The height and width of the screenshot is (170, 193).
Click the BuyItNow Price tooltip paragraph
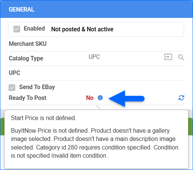[95, 143]
